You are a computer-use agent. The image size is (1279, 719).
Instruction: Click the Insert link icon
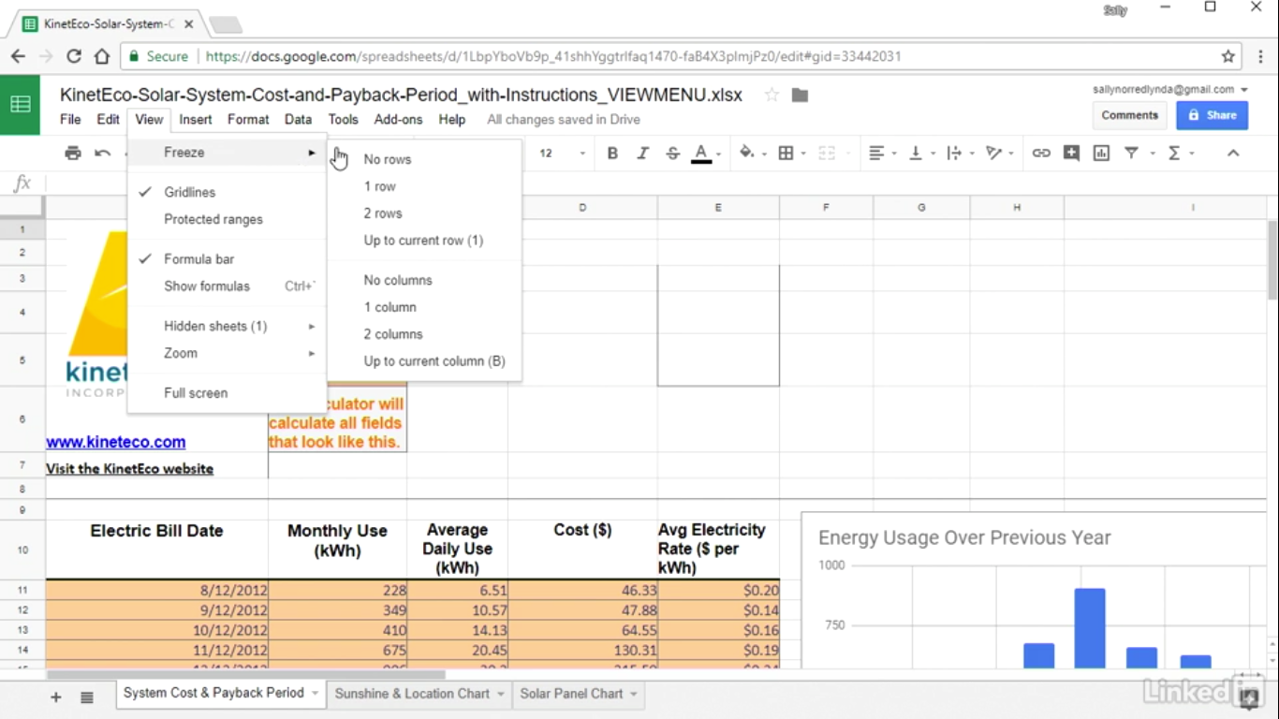tap(1041, 153)
